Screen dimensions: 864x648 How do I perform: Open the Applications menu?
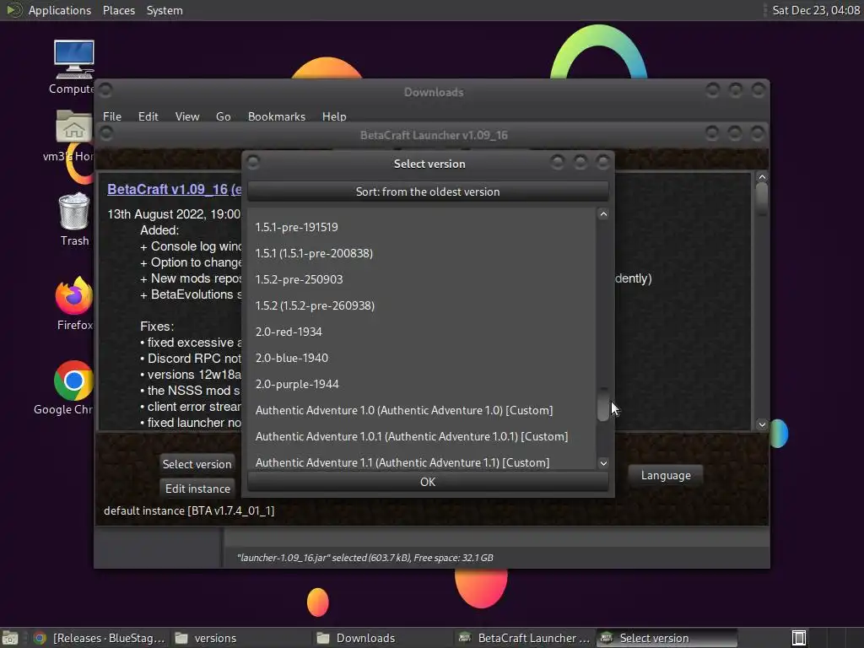60,10
